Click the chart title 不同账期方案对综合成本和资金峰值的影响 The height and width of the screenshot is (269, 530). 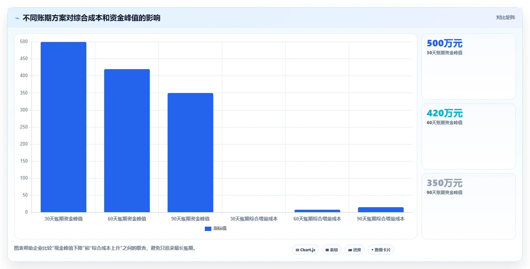(91, 18)
